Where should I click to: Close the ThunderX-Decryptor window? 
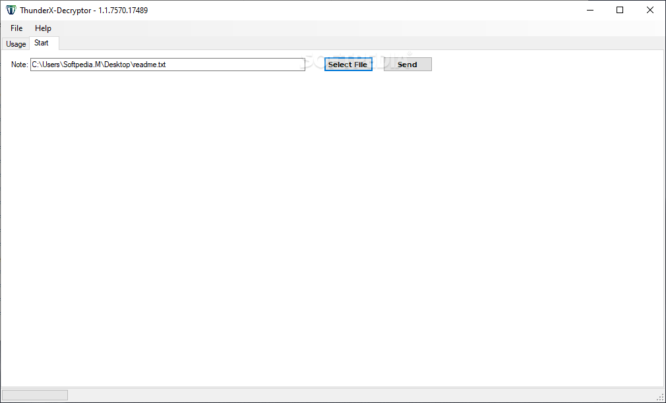(x=650, y=10)
